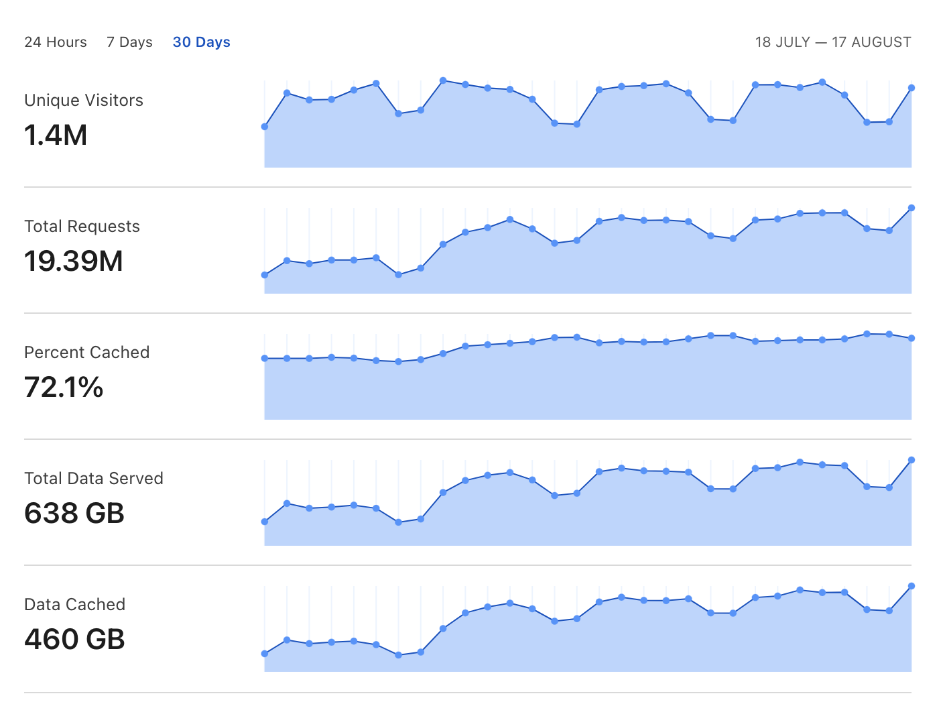
Task: Click last data point on Percent Cached chart
Action: (912, 339)
